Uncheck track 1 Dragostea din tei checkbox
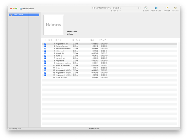This screenshot has width=188, height=140. [x=45, y=44]
